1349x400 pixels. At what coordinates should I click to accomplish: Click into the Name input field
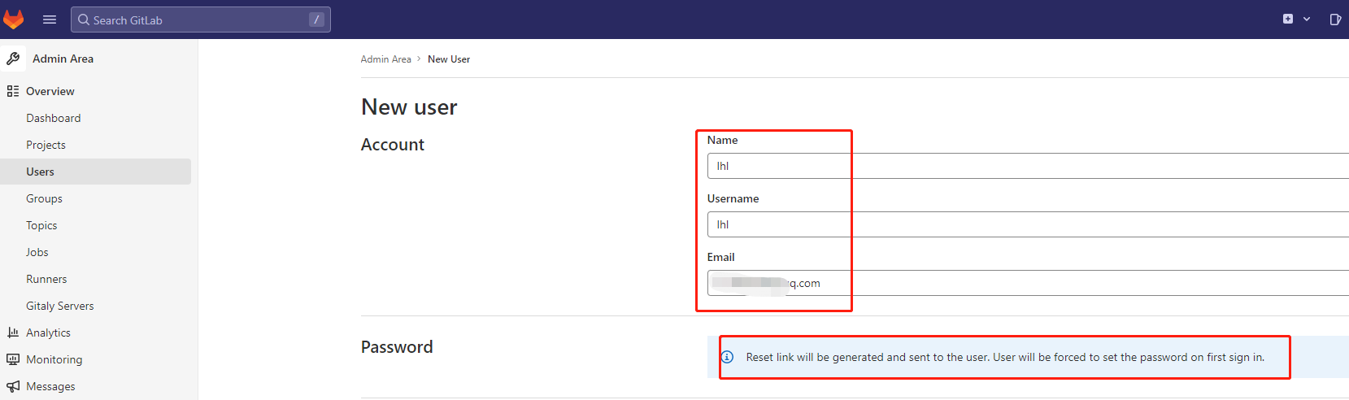(x=1028, y=166)
